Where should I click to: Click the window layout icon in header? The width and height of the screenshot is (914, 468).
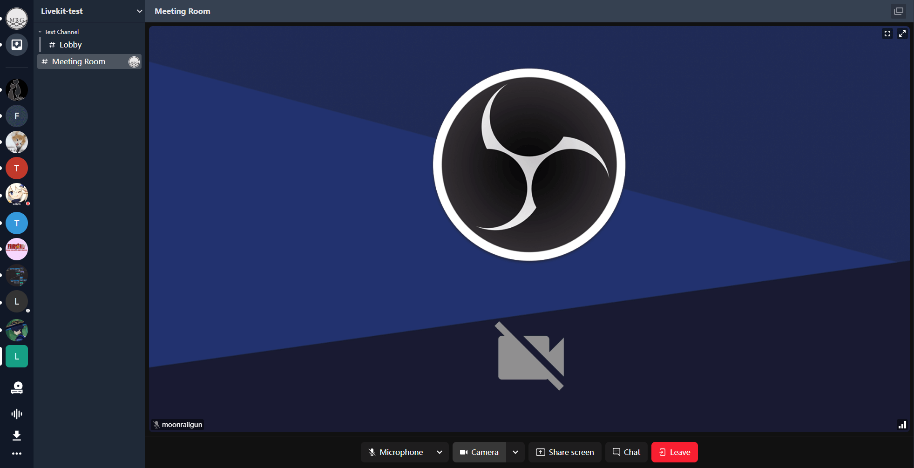click(x=899, y=11)
